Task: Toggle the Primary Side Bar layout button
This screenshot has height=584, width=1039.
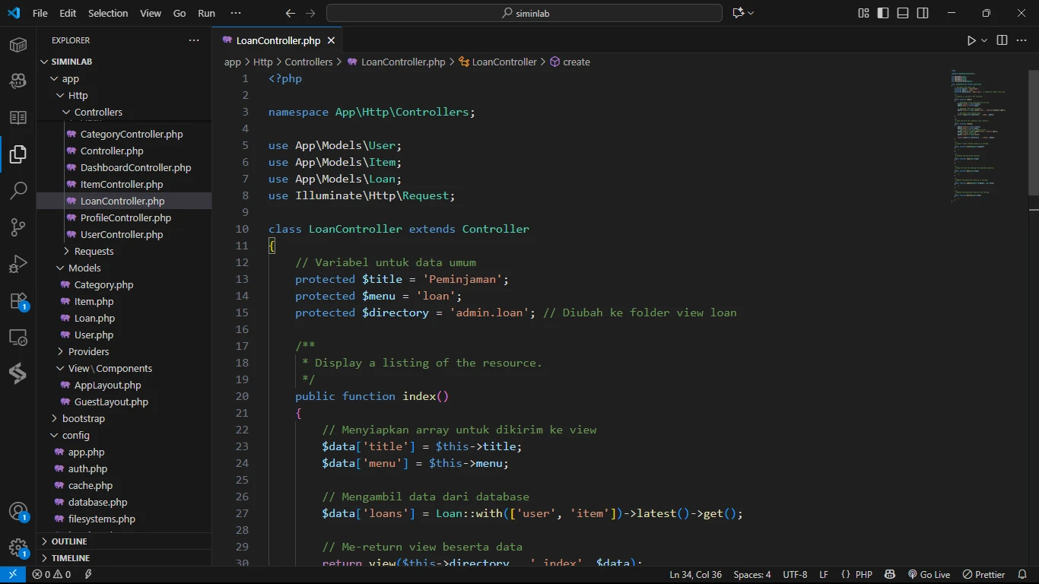Action: pyautogui.click(x=883, y=13)
